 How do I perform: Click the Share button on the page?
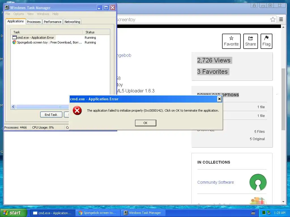click(250, 41)
